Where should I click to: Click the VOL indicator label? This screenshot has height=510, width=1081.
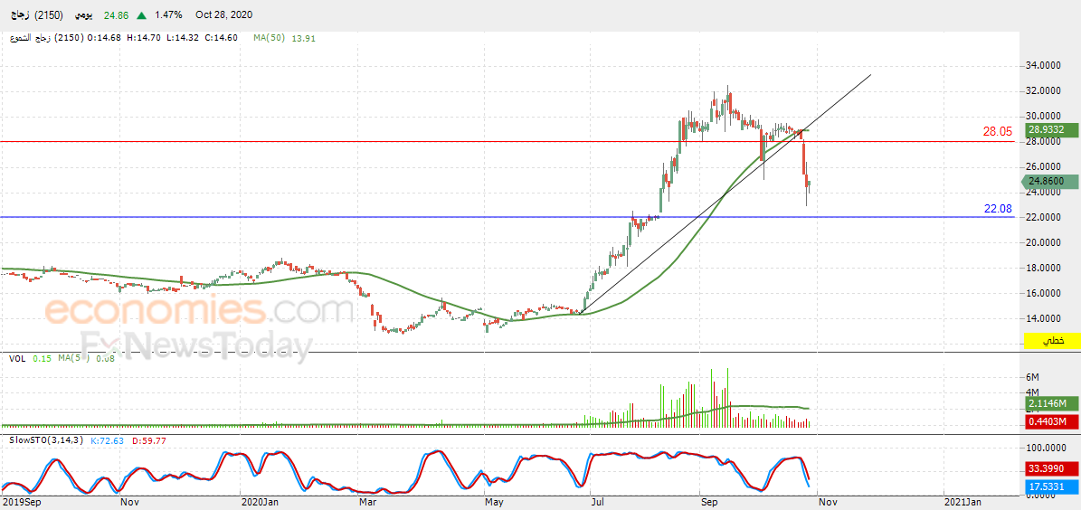[x=17, y=358]
